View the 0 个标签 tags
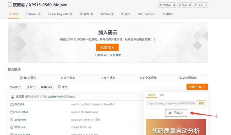This screenshot has height=135, width=231. 108,78
